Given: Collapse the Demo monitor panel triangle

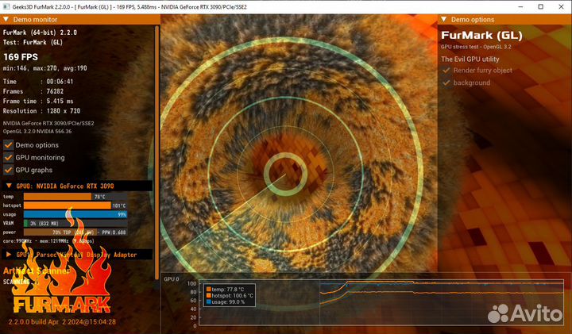Looking at the screenshot, I should tap(6, 19).
